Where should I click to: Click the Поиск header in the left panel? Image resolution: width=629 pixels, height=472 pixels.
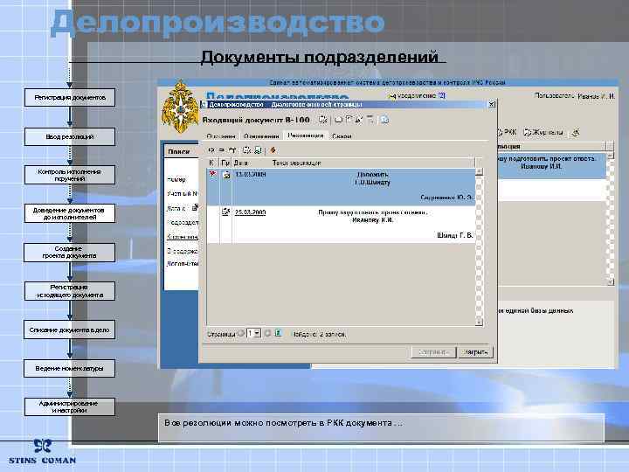[178, 151]
